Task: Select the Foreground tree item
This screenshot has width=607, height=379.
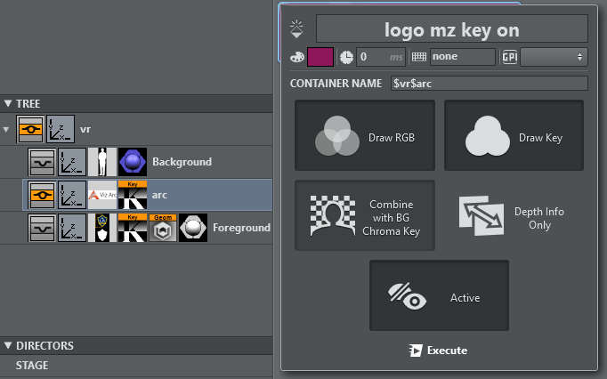Action: pos(240,227)
